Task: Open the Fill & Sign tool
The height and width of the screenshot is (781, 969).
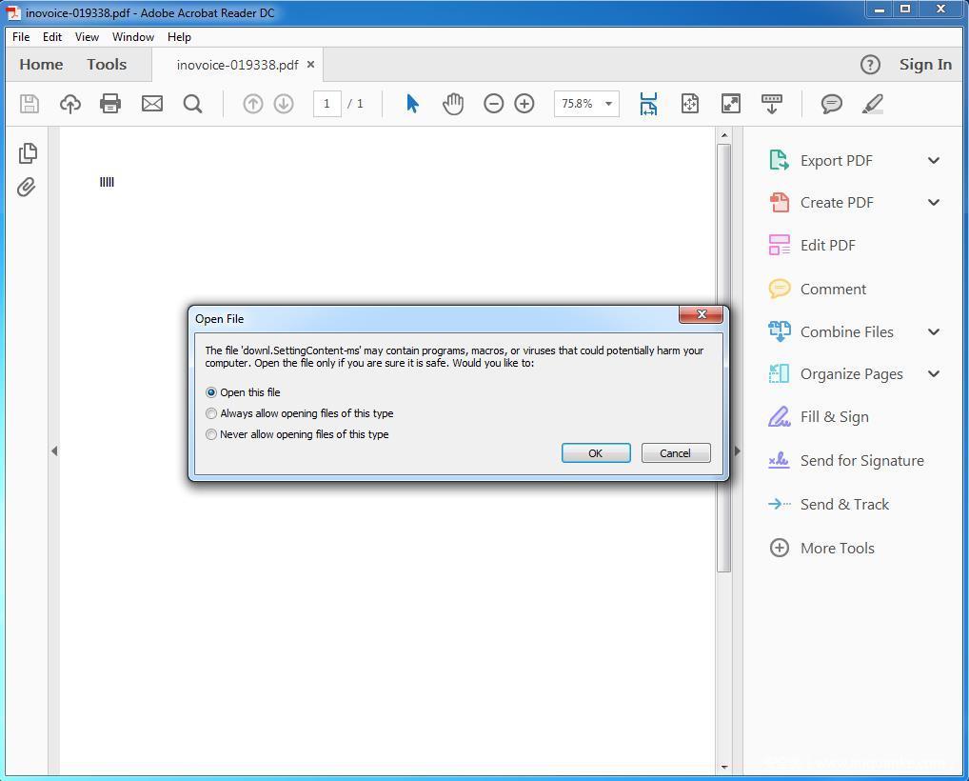Action: pos(834,417)
